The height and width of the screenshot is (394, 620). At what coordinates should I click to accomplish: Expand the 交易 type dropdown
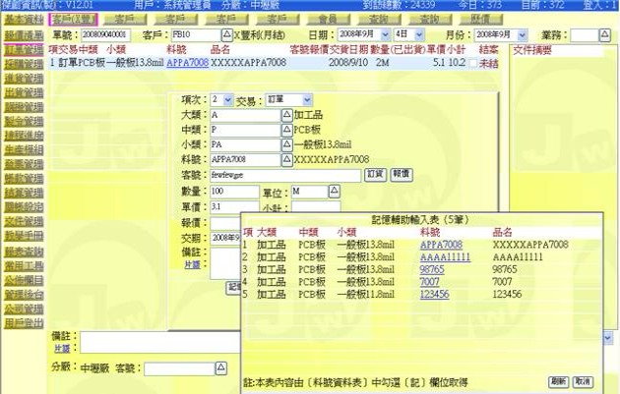(307, 100)
